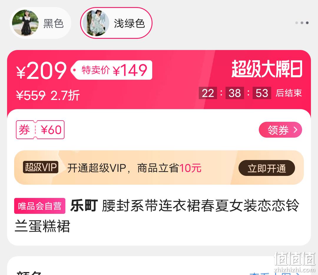Tap the ¥60 coupon ticket icon
The image size is (318, 275).
click(x=40, y=130)
